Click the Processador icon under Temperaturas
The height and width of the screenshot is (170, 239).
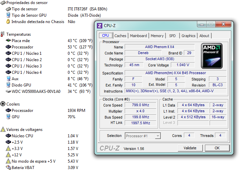pos(8,47)
